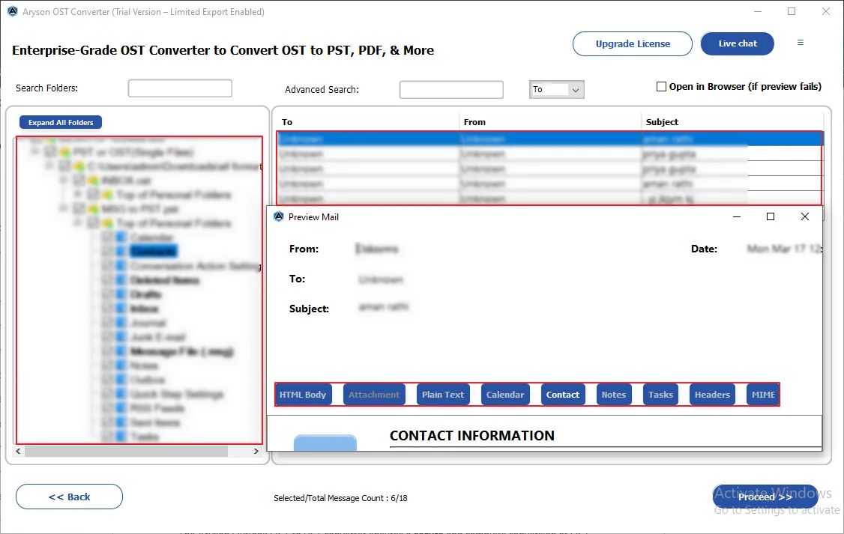Enable Open in Browser if preview fails
The width and height of the screenshot is (844, 534).
coord(662,87)
